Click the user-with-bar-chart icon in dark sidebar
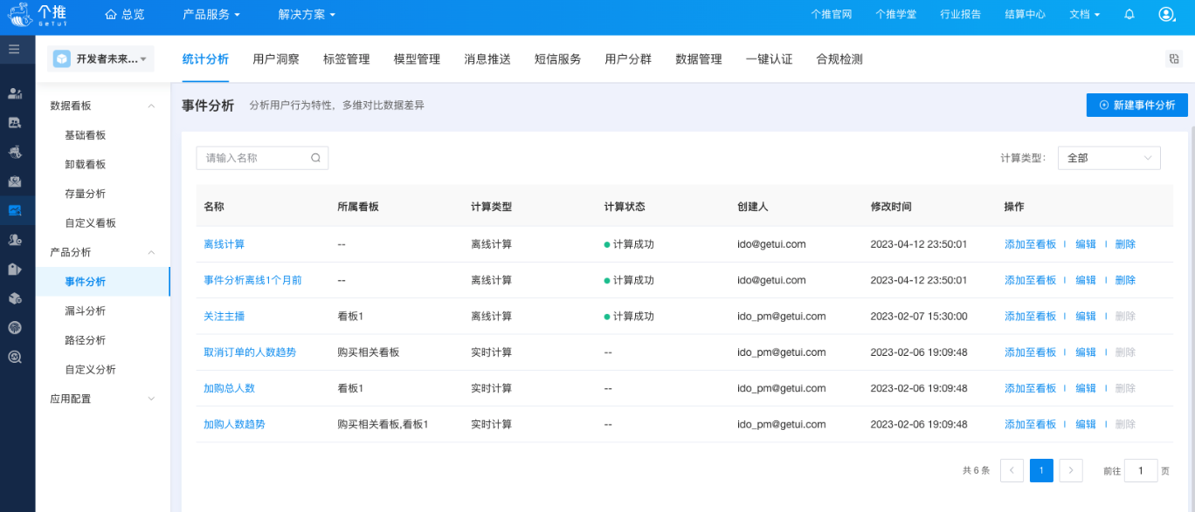The width and height of the screenshot is (1195, 512). [15, 93]
